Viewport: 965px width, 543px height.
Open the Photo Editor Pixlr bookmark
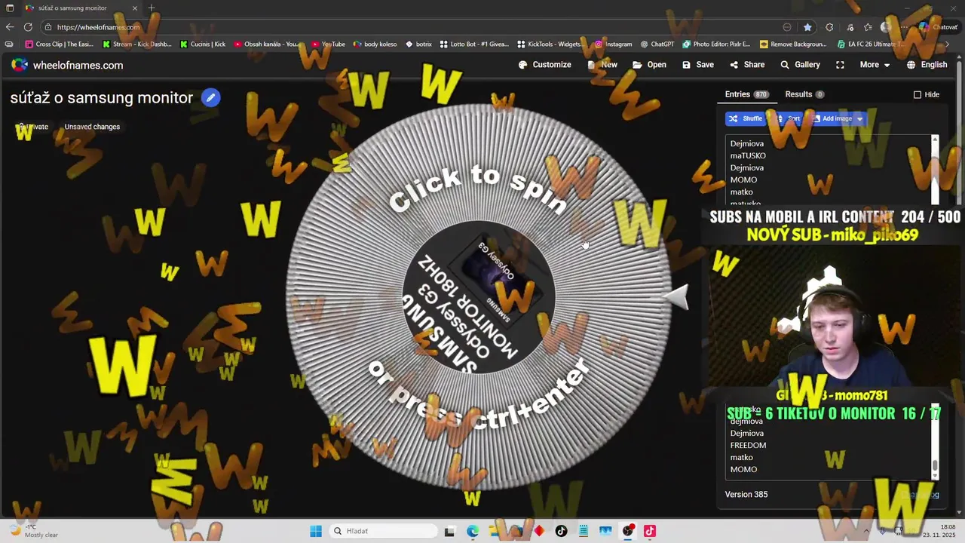[x=716, y=44]
